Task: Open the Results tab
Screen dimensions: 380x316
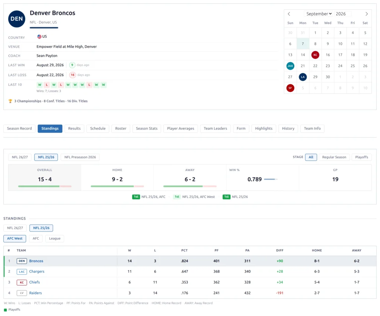Action: click(74, 129)
